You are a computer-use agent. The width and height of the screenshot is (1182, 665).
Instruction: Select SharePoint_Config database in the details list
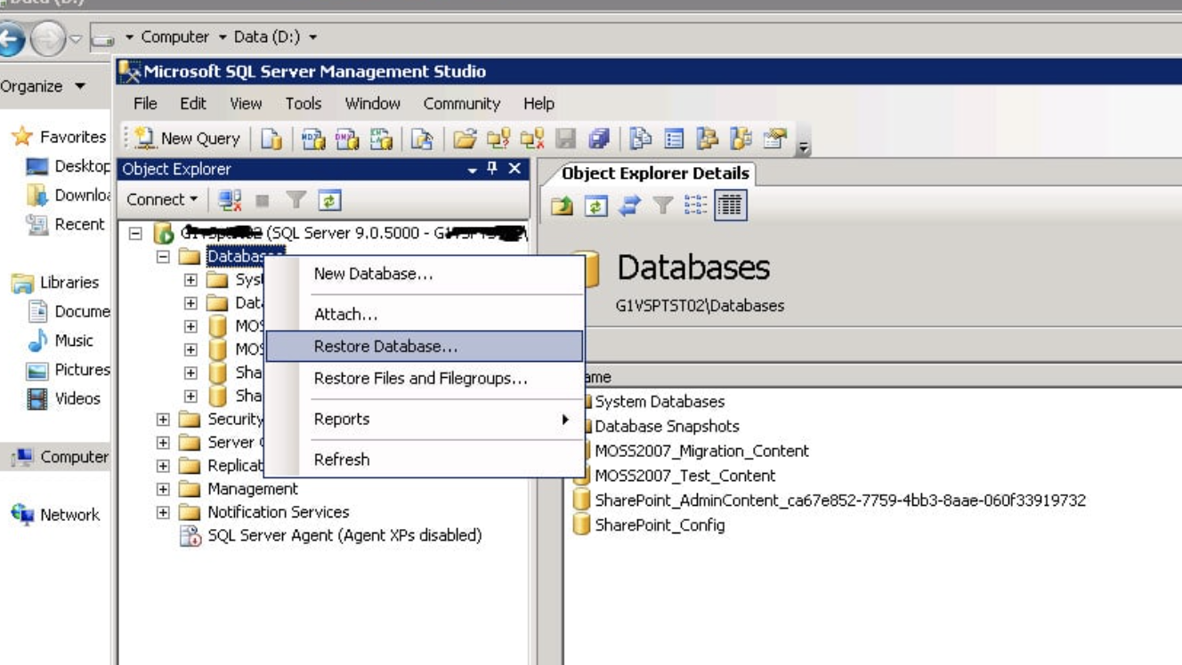[x=659, y=525]
